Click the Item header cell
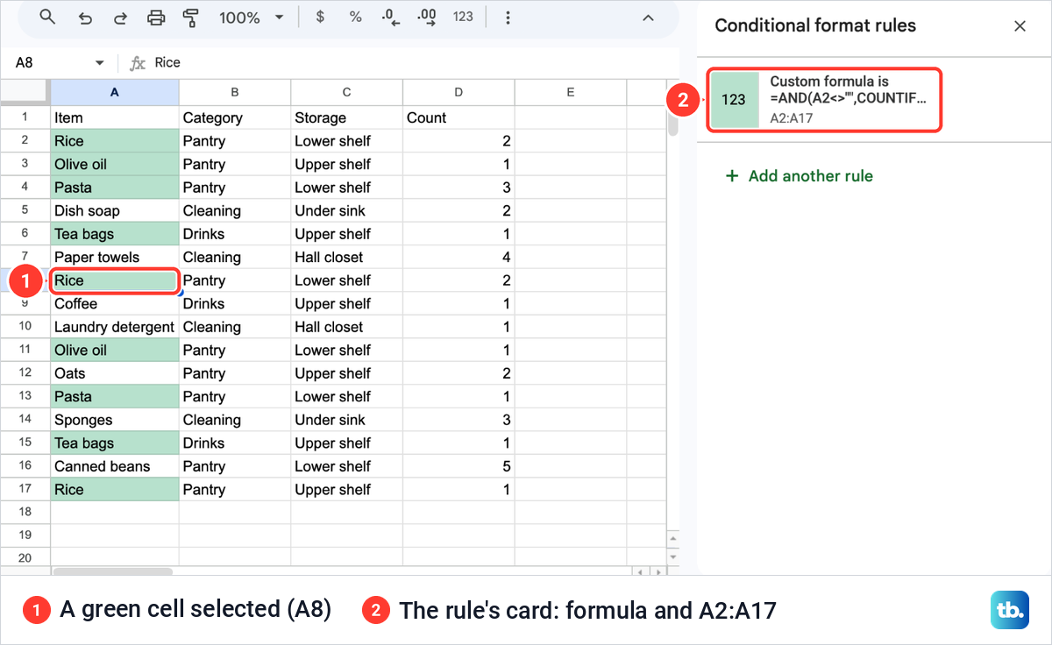The width and height of the screenshot is (1052, 645). (115, 117)
